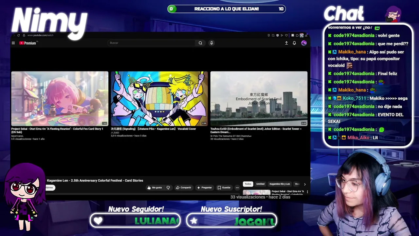
Task: Click the Compartir share button
Action: tap(183, 187)
